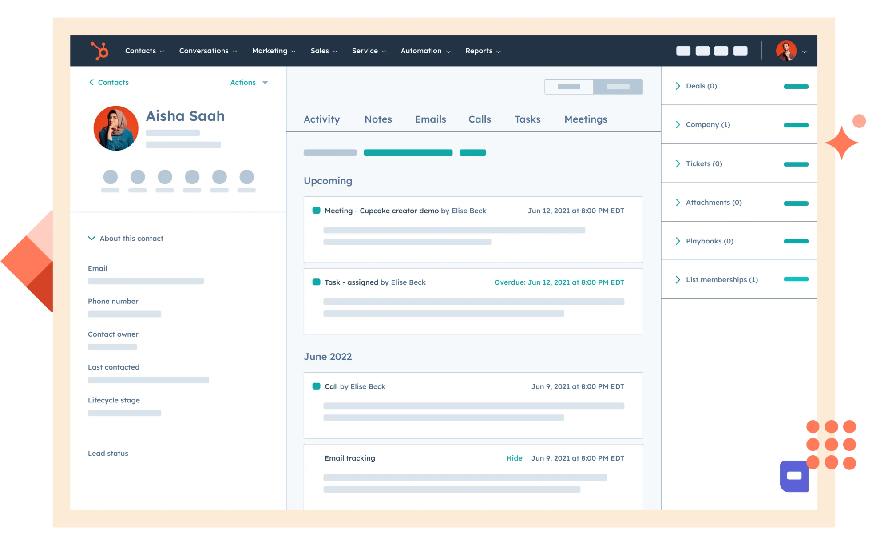Expand the List memberships (1) section
This screenshot has height=545, width=888.
(x=717, y=279)
